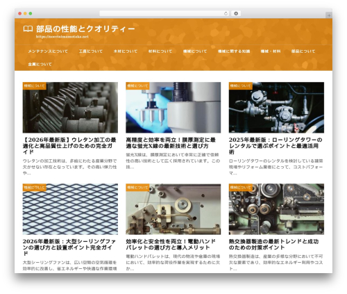The width and height of the screenshot is (347, 294).
Task: Open article 高精度と効率を両立!膜厚測定
Action: pyautogui.click(x=171, y=143)
